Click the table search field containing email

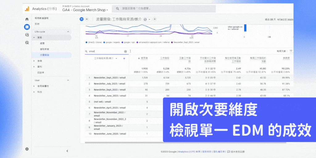pyautogui.click(x=106, y=52)
